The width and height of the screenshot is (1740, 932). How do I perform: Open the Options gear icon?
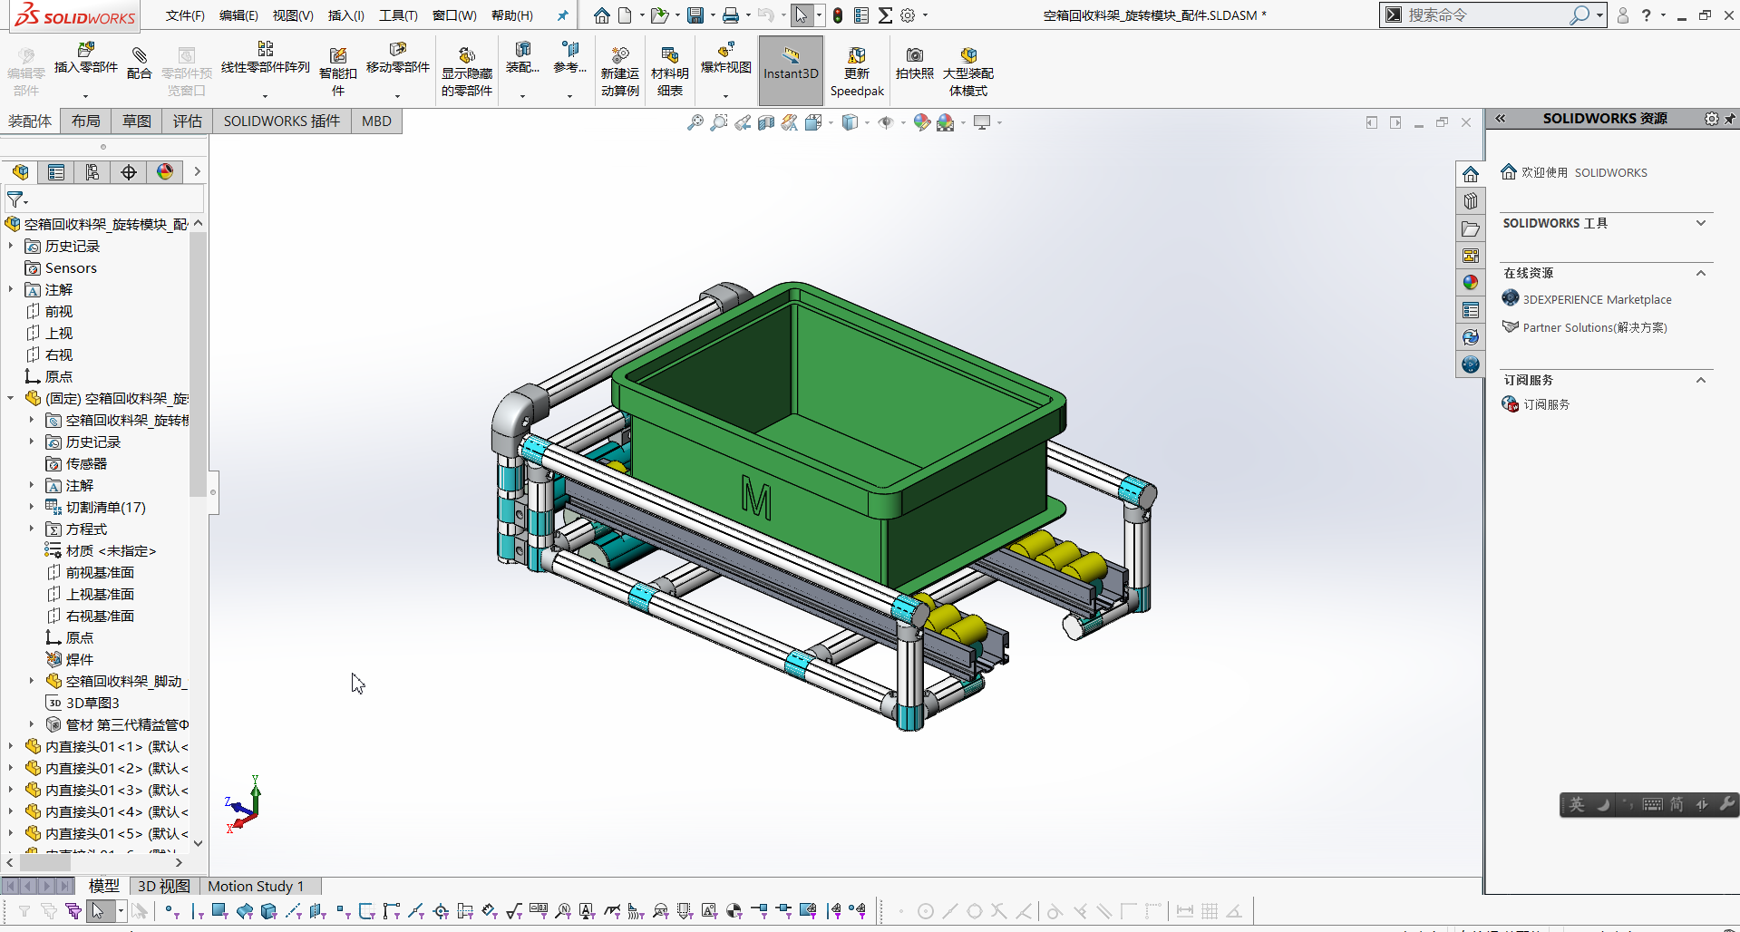(908, 15)
